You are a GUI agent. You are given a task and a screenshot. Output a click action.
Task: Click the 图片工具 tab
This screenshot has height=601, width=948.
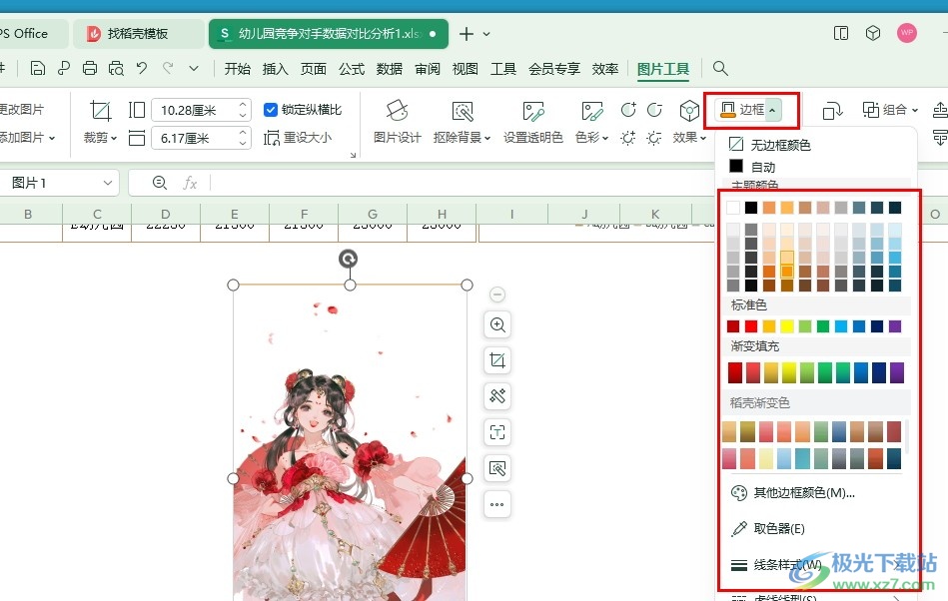663,69
